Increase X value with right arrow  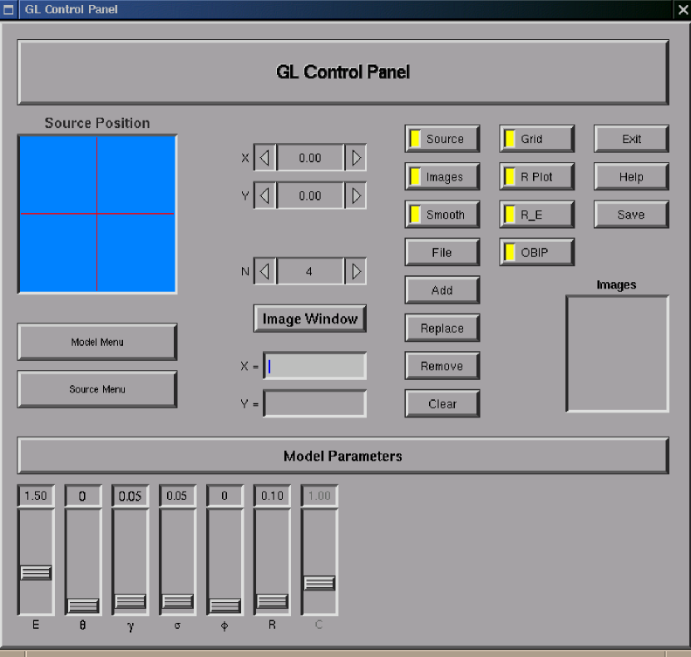(356, 158)
